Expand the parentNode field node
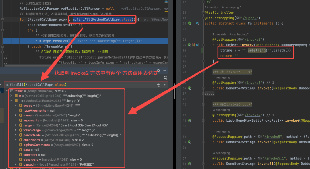Viewport: 310px width, 169px height. pyautogui.click(x=15, y=135)
